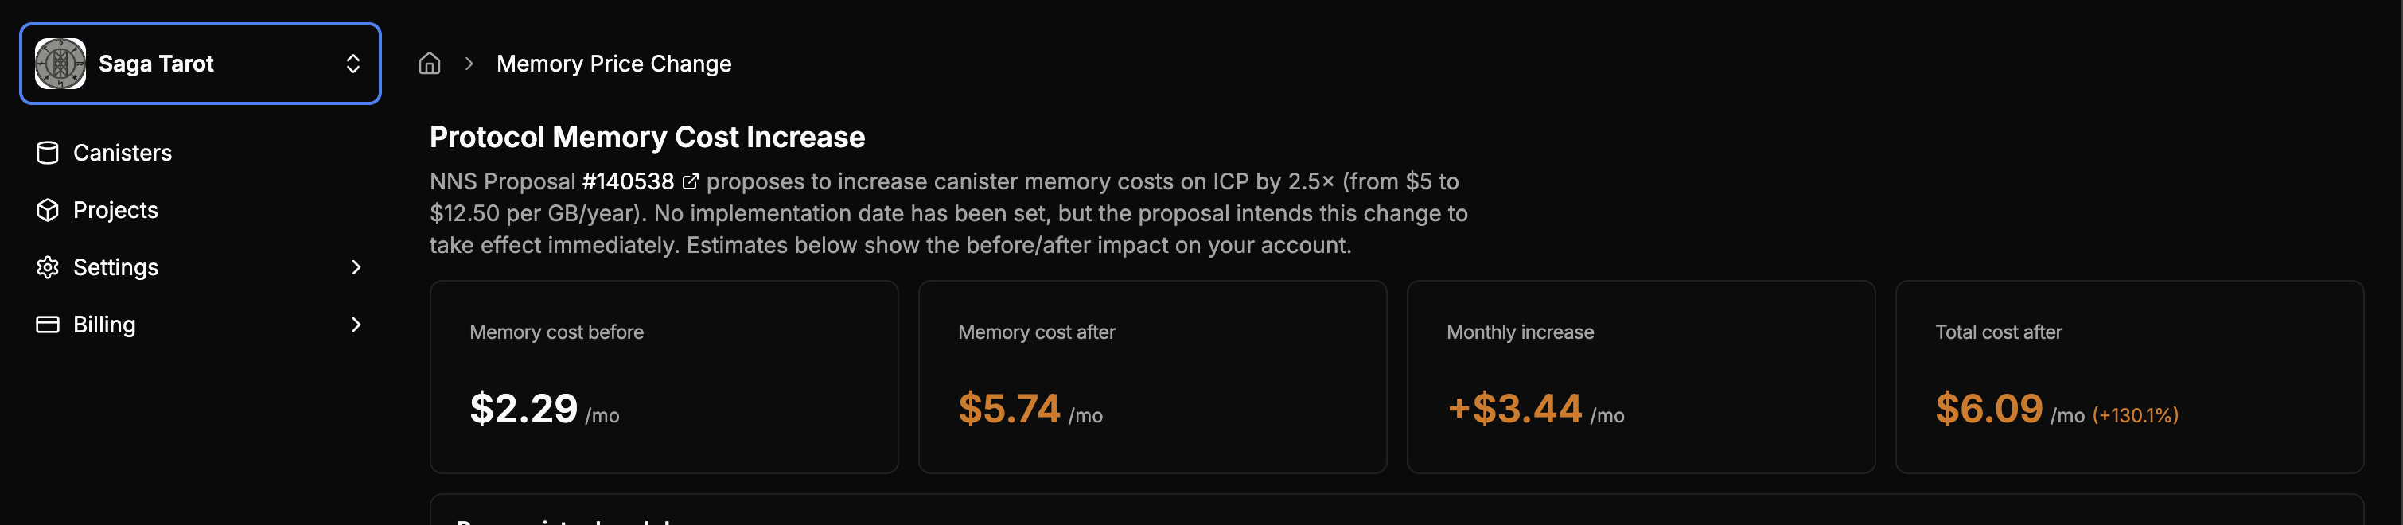Click the home icon in the breadcrumb
The width and height of the screenshot is (2403, 525).
pos(430,64)
